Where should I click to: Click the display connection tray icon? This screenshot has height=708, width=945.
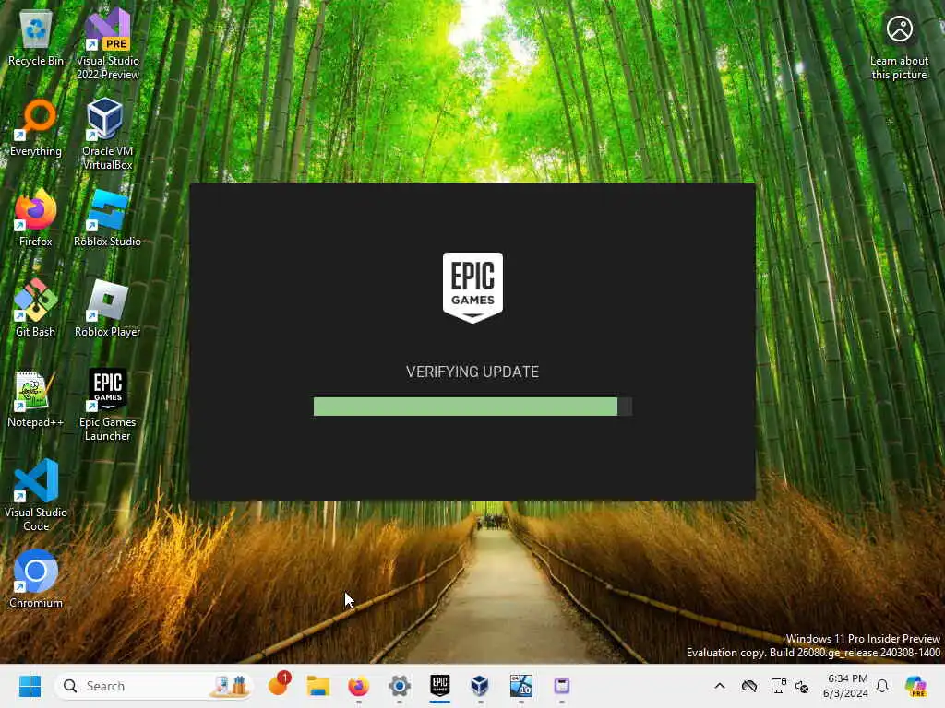click(778, 686)
